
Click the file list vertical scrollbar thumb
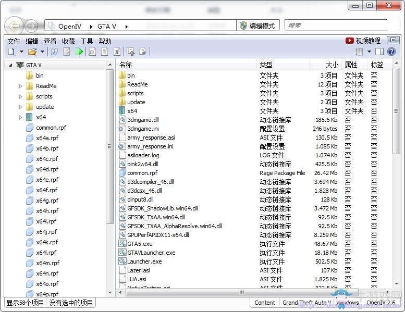click(x=396, y=111)
